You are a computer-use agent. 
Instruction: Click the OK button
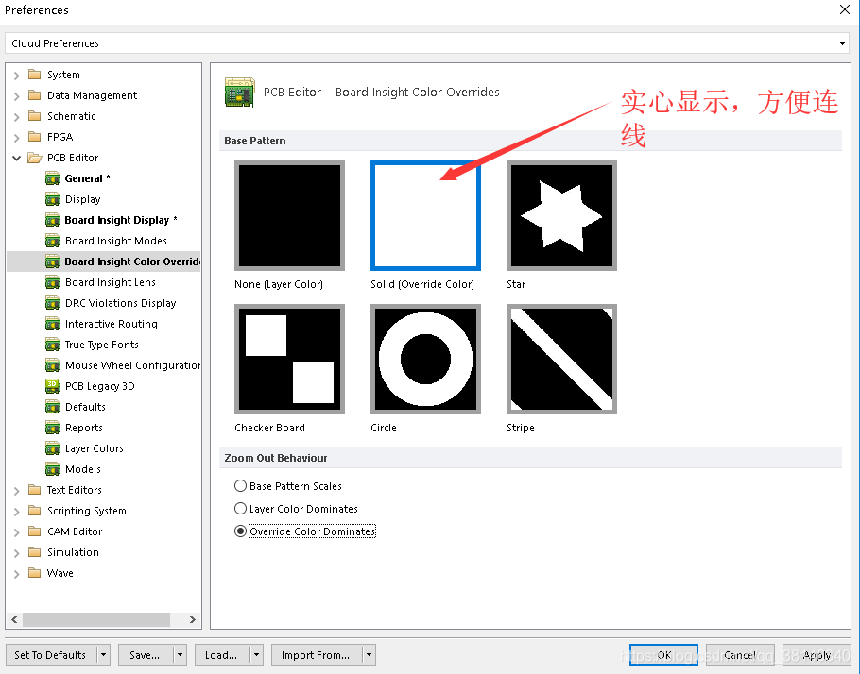pos(663,655)
